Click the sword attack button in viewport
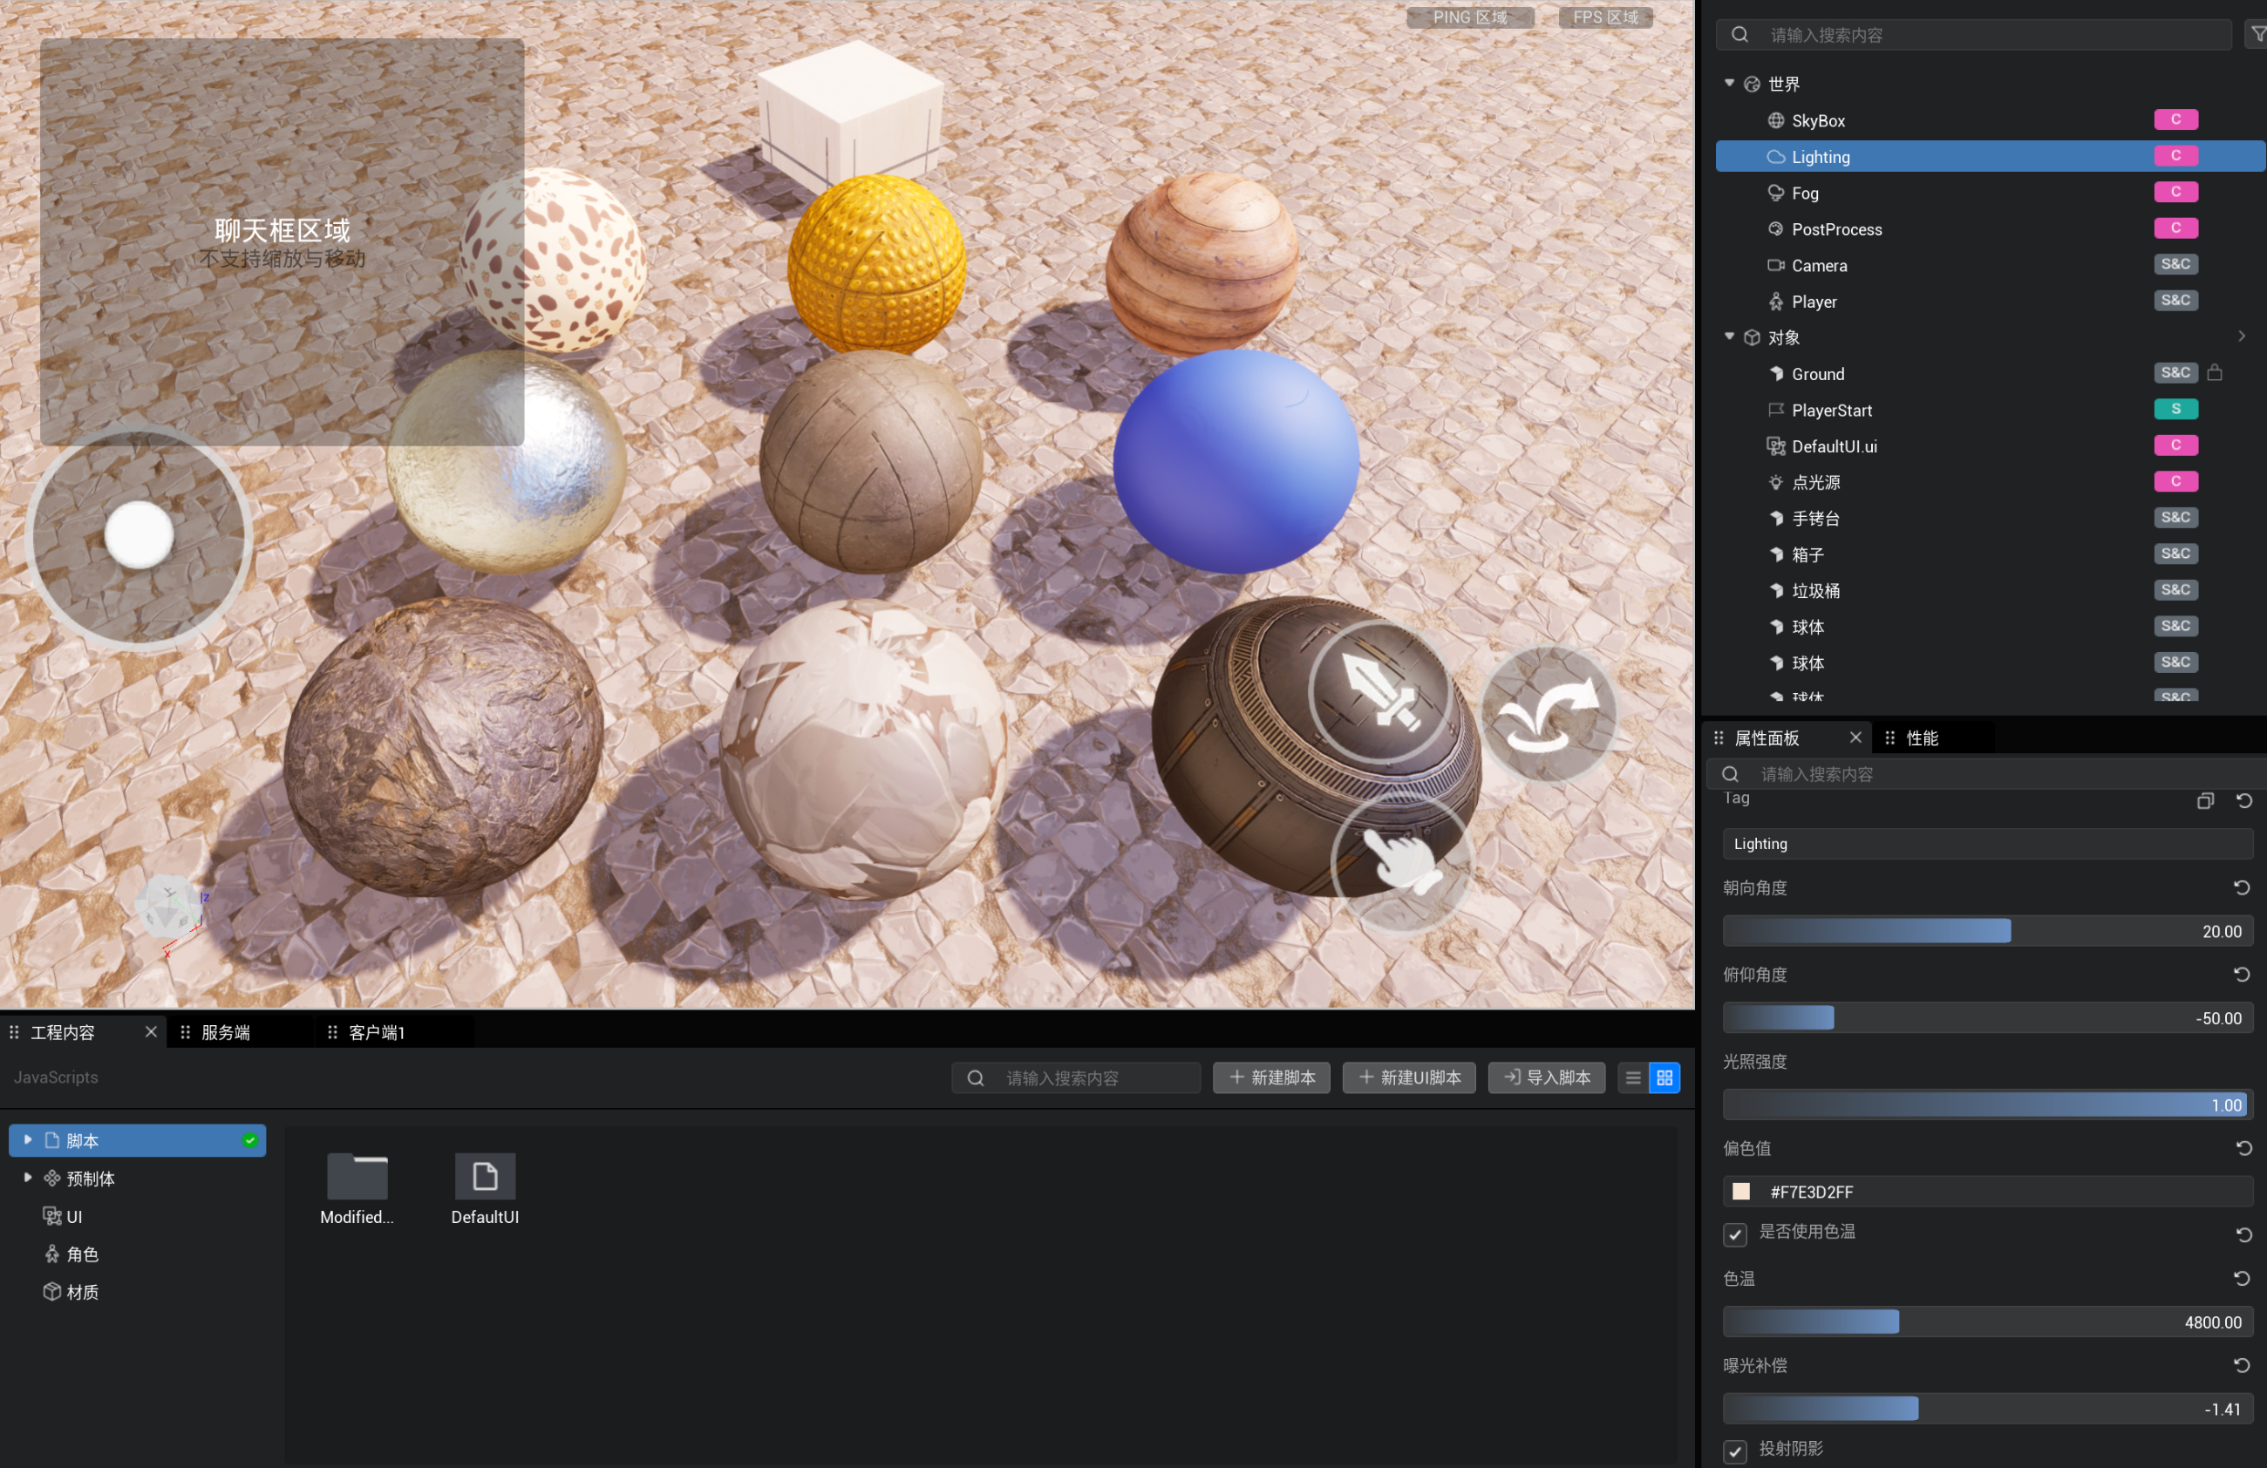 tap(1382, 692)
